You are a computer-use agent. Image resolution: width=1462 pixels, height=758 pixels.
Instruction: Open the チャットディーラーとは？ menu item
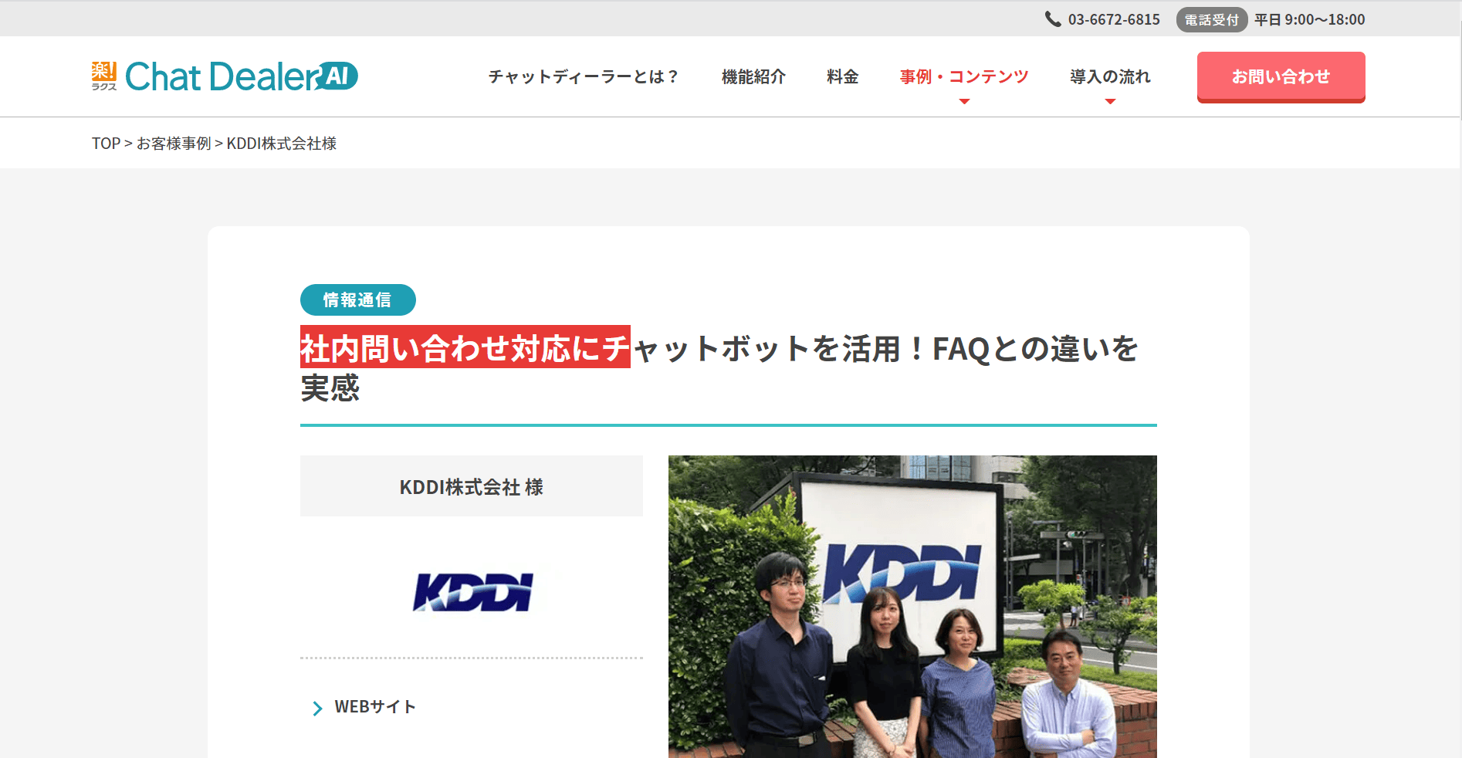click(584, 77)
